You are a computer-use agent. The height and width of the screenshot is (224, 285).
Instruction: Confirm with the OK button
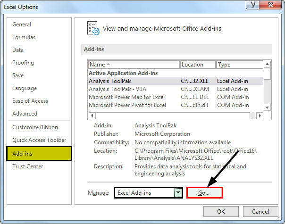[x=221, y=211]
